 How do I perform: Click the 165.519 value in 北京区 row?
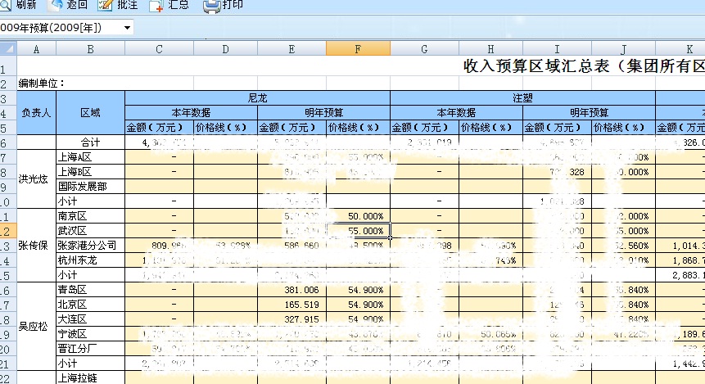click(291, 305)
